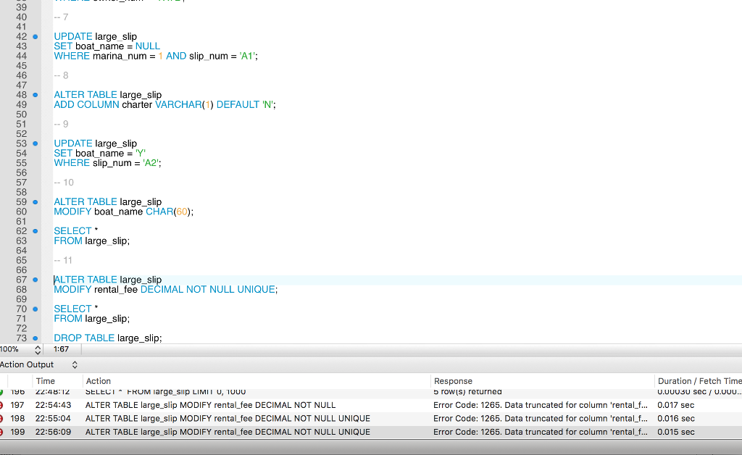The height and width of the screenshot is (455, 742).
Task: Click statement marker dot on line 67
Action: point(35,280)
